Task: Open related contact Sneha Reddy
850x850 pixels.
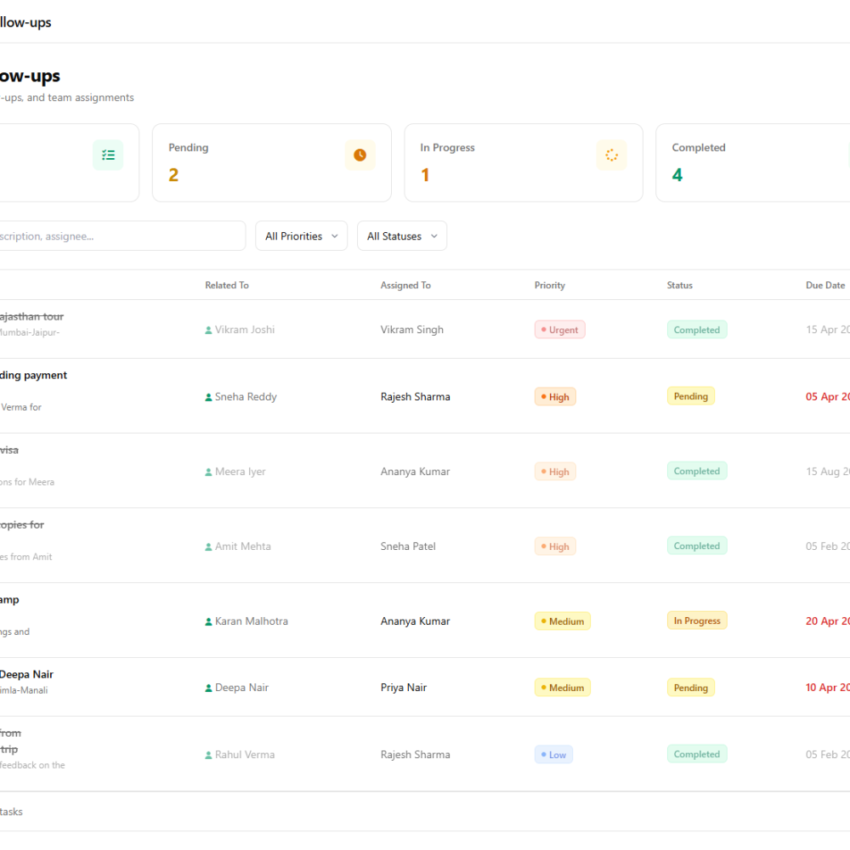Action: click(x=246, y=397)
